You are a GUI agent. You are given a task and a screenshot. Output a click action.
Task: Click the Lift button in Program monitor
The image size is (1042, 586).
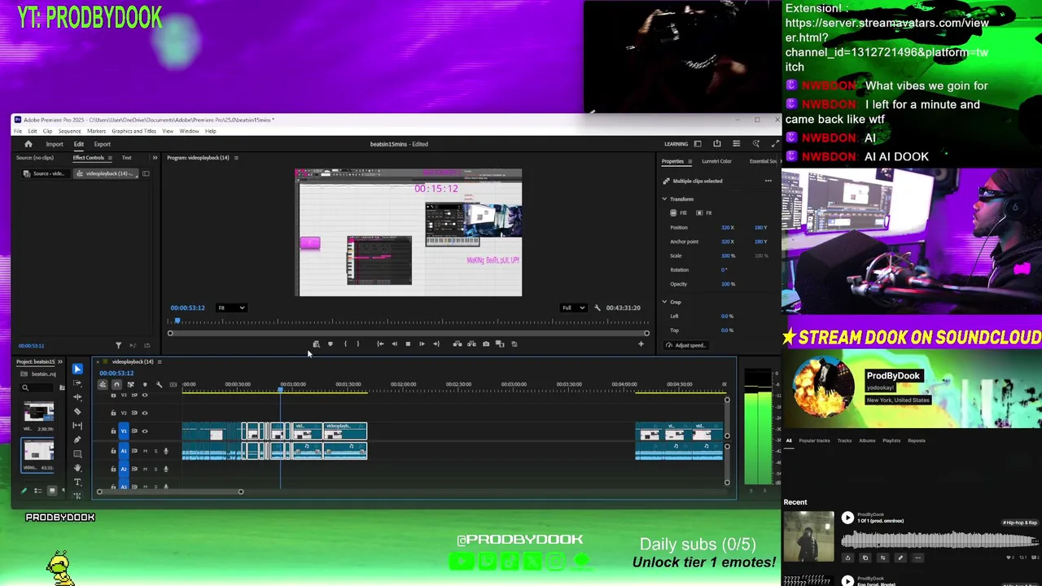(x=457, y=343)
